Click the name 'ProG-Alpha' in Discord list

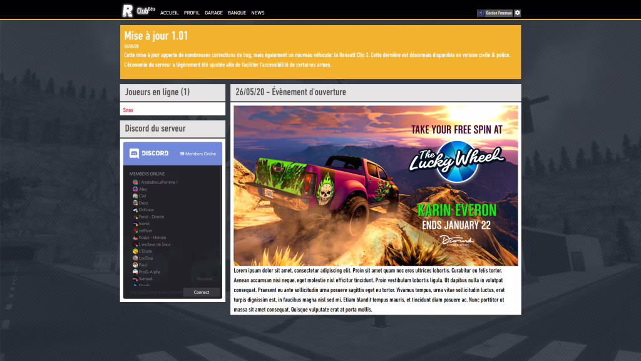tap(149, 272)
